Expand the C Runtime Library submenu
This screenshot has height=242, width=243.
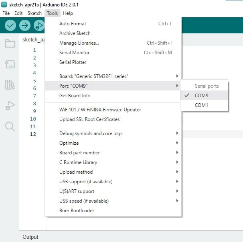[113, 162]
